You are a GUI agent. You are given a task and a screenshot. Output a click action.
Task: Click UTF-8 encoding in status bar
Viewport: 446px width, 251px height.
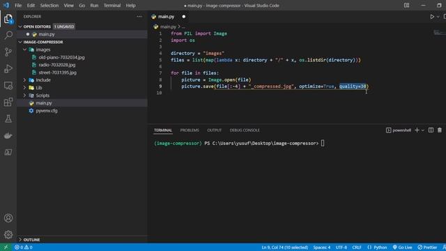(x=341, y=248)
